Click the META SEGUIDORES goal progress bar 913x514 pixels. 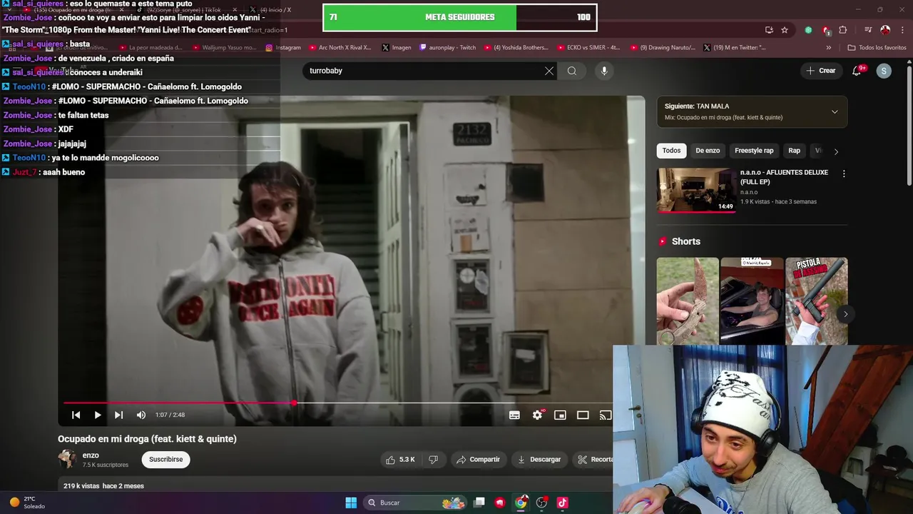pyautogui.click(x=460, y=17)
